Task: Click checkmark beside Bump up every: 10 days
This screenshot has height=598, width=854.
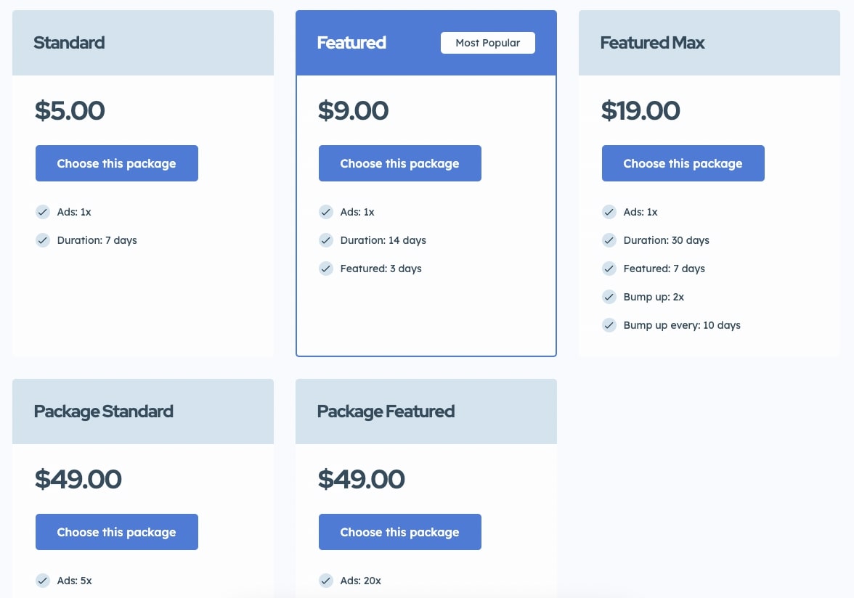Action: pos(609,325)
